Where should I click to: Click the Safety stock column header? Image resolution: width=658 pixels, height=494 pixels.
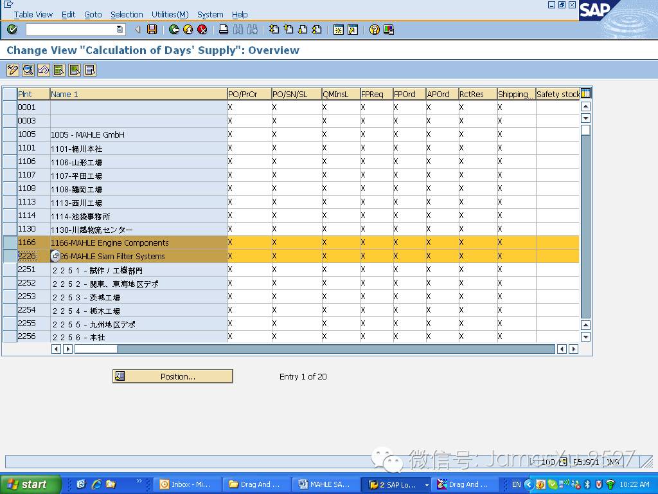click(x=558, y=94)
